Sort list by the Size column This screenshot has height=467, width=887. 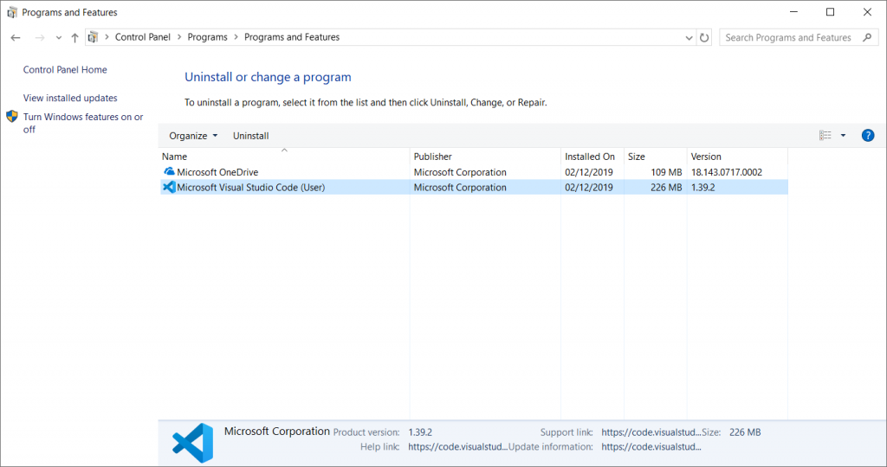(x=655, y=157)
